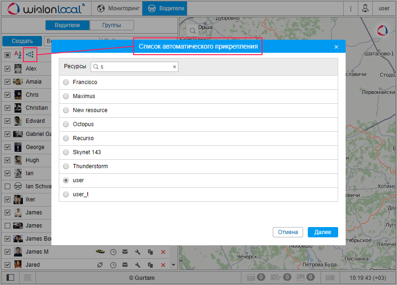Open the user account icon
Screen dimensions: 397x285
coord(365,8)
